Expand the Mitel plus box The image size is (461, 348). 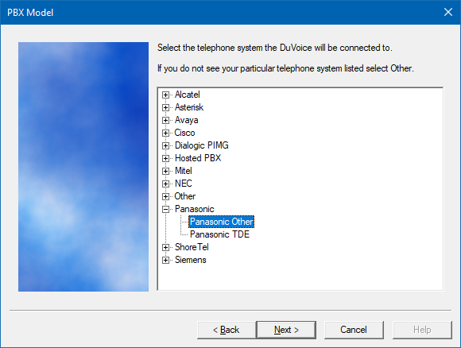[165, 171]
